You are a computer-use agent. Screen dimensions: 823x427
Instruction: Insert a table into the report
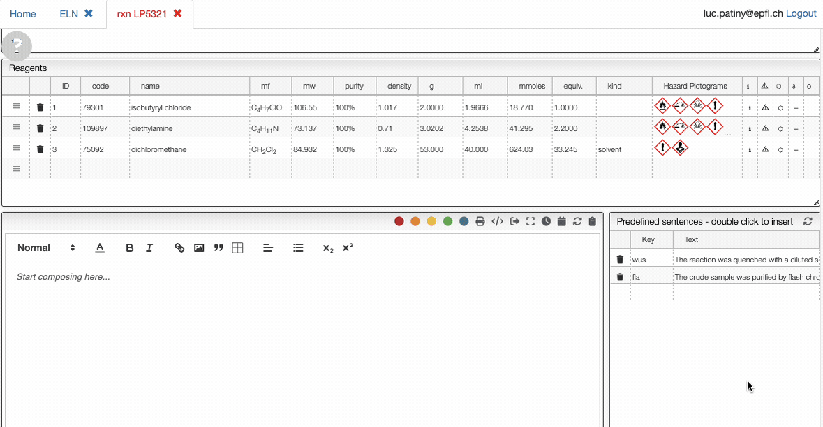pos(237,248)
